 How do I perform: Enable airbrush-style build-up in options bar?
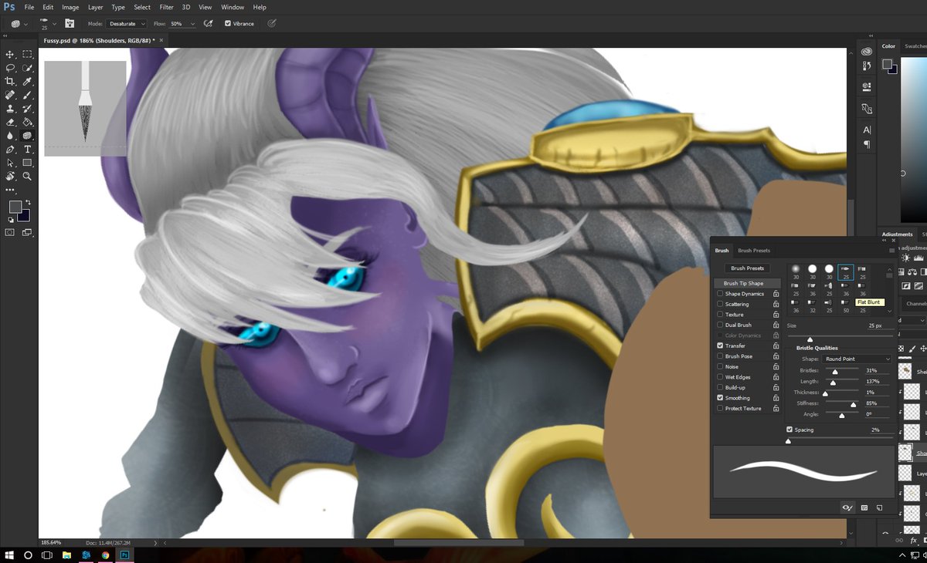tap(208, 24)
